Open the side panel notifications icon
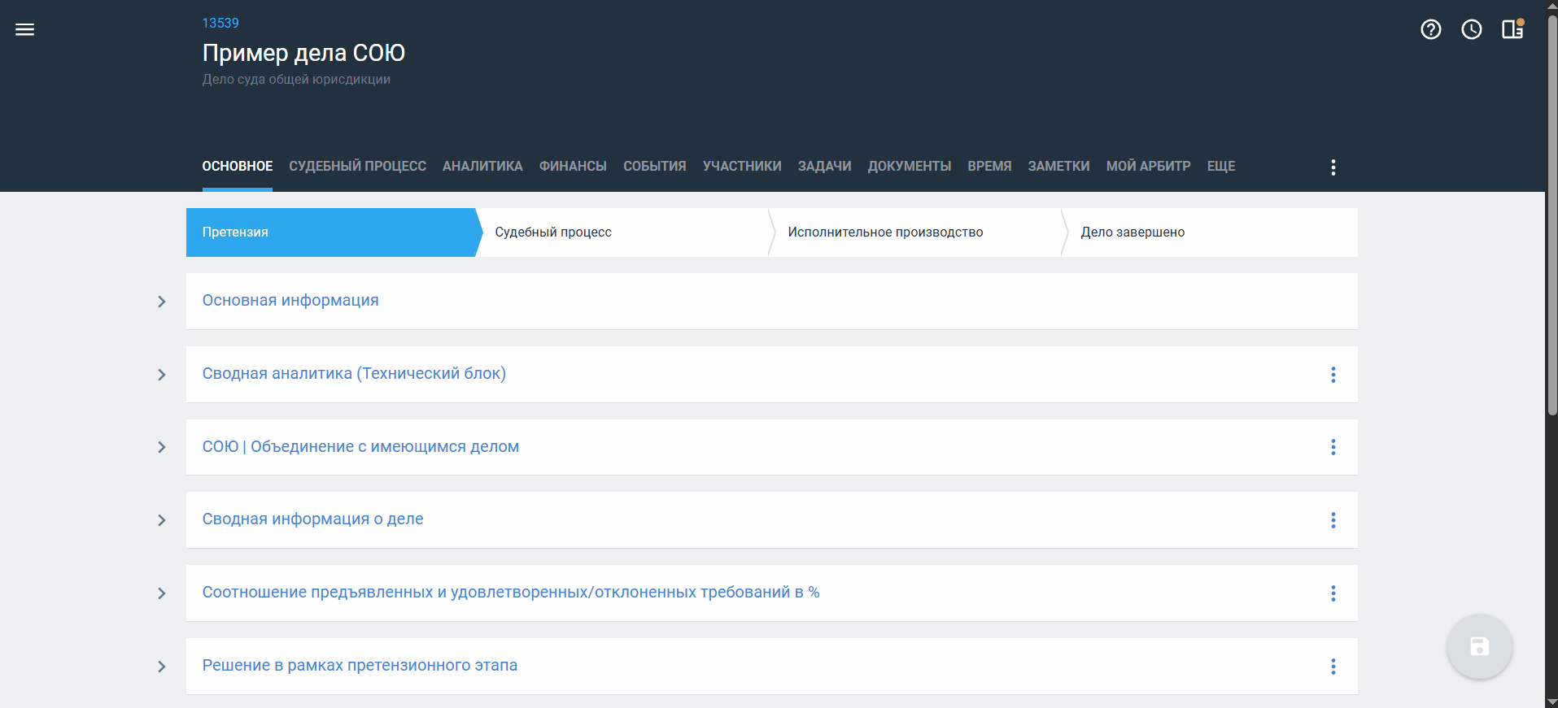Image resolution: width=1558 pixels, height=708 pixels. click(1512, 30)
